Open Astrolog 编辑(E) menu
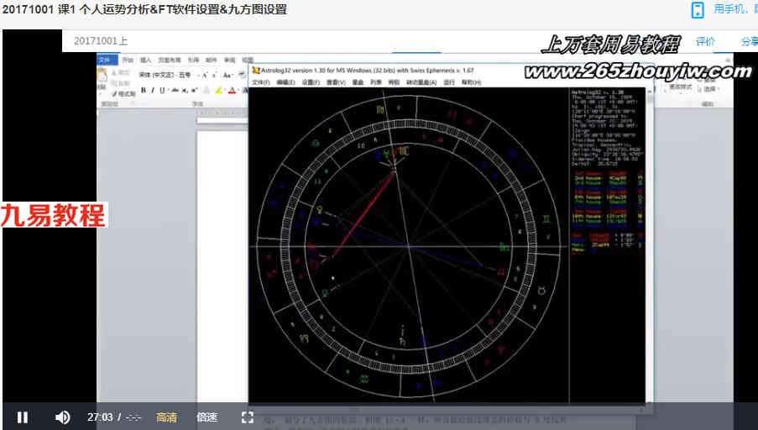Image resolution: width=758 pixels, height=430 pixels. [x=285, y=82]
